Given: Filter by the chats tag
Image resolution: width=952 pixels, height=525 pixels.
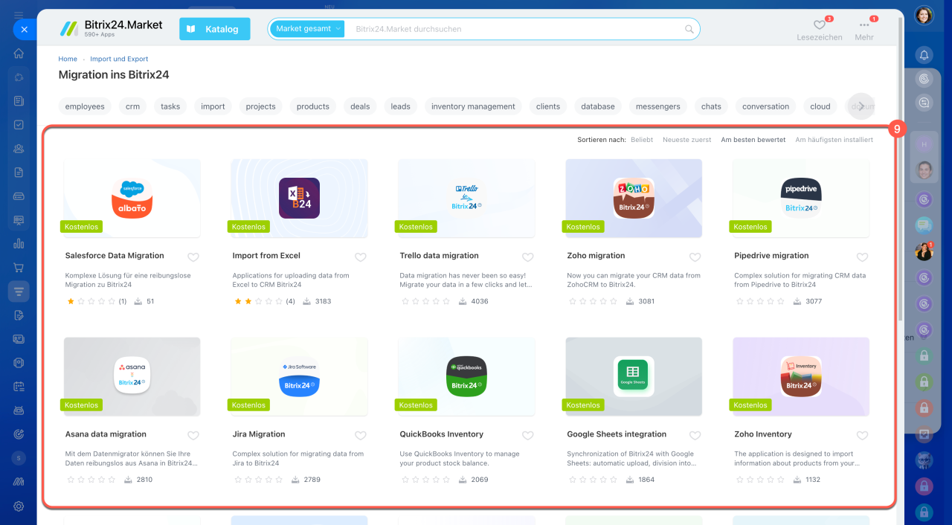Looking at the screenshot, I should (711, 106).
